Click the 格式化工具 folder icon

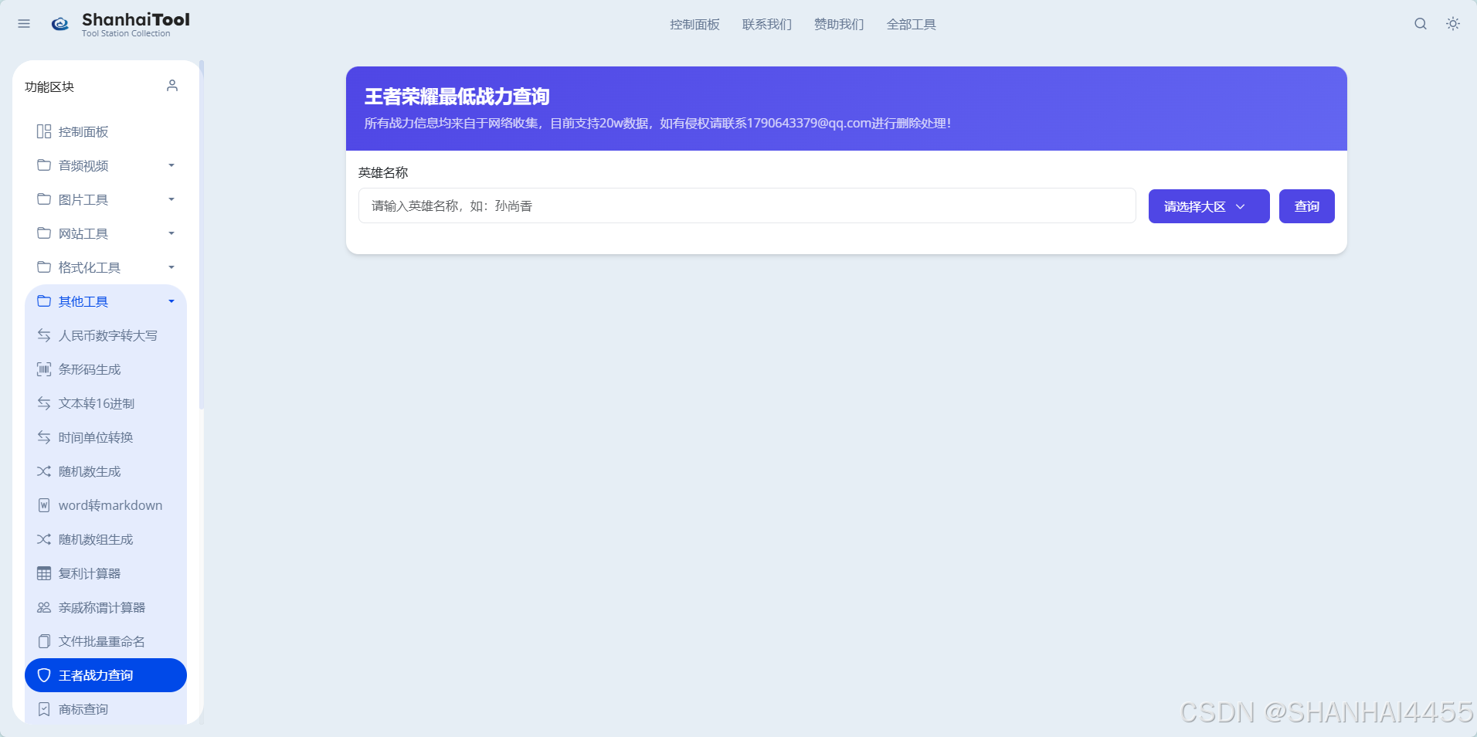(44, 267)
